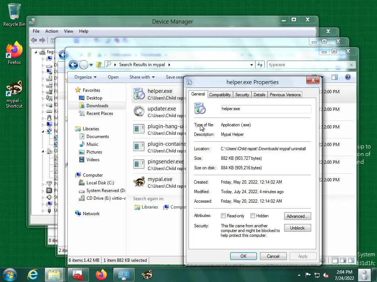Click Open in the Explorer toolbar
377x282 pixels.
click(x=113, y=77)
